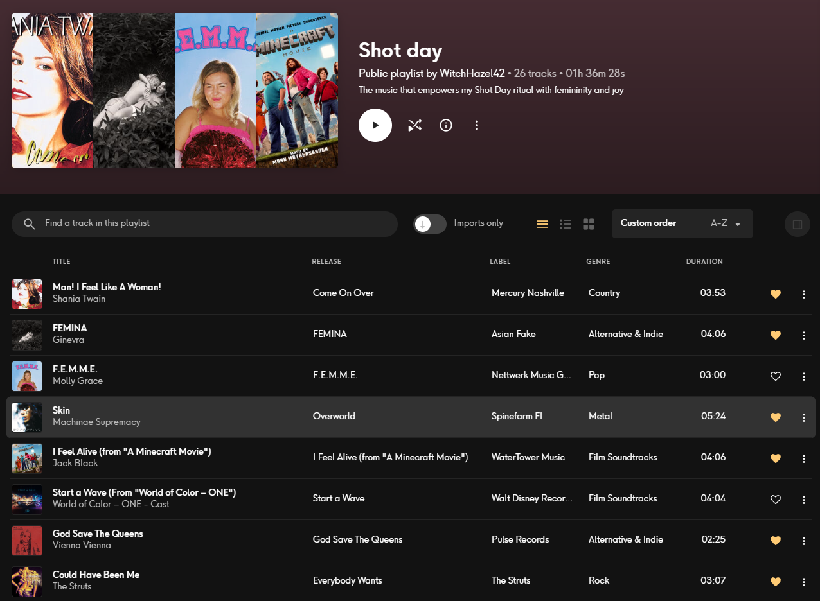The height and width of the screenshot is (601, 820).
Task: Shuffle the Shot day playlist
Action: (415, 125)
